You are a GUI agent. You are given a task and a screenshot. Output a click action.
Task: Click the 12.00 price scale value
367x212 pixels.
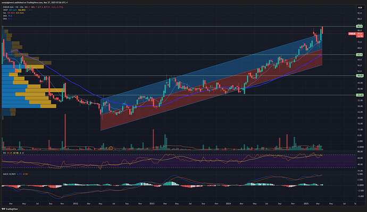click(x=360, y=129)
